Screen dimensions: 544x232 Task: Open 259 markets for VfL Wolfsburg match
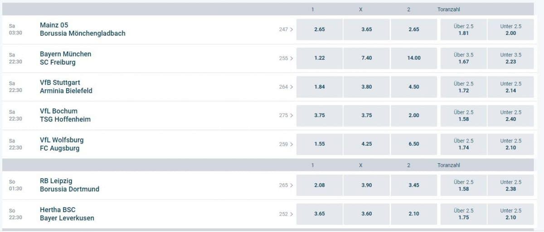point(286,144)
